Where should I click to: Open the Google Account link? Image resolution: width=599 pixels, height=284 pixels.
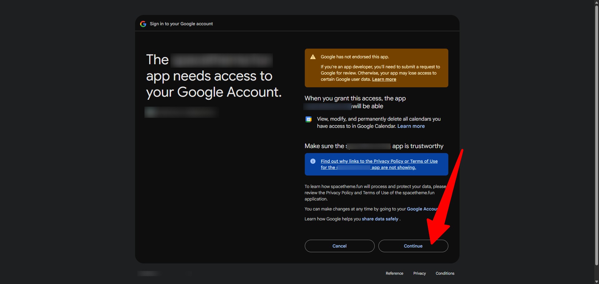click(422, 209)
